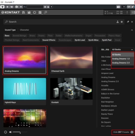This screenshot has width=135, height=136.
Task: Adjust the preview volume slider
Action: tap(20, 132)
